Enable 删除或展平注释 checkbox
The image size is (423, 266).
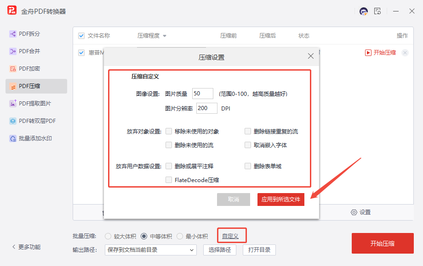tap(169, 166)
